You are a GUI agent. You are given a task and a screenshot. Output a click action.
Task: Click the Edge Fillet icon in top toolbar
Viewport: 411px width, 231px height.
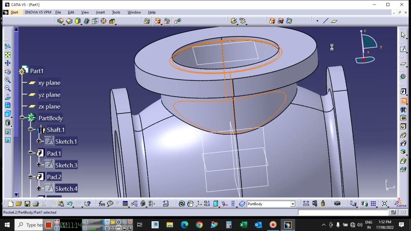click(x=60, y=21)
